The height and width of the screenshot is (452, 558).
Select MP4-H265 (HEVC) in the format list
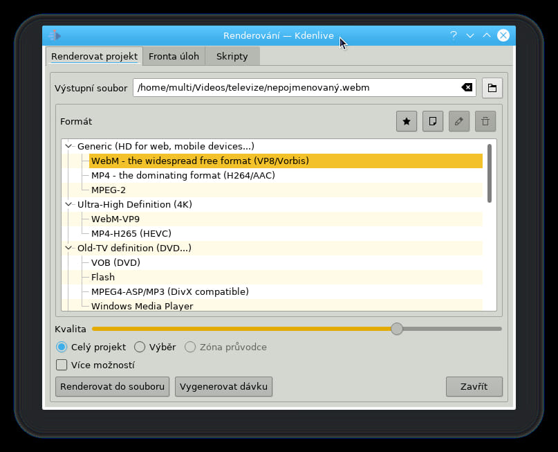(131, 233)
